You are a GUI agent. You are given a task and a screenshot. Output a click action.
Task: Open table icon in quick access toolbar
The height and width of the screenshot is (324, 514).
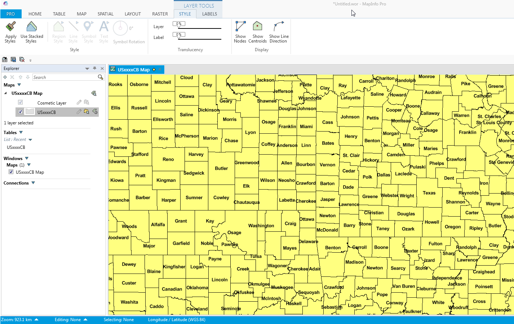(5, 59)
